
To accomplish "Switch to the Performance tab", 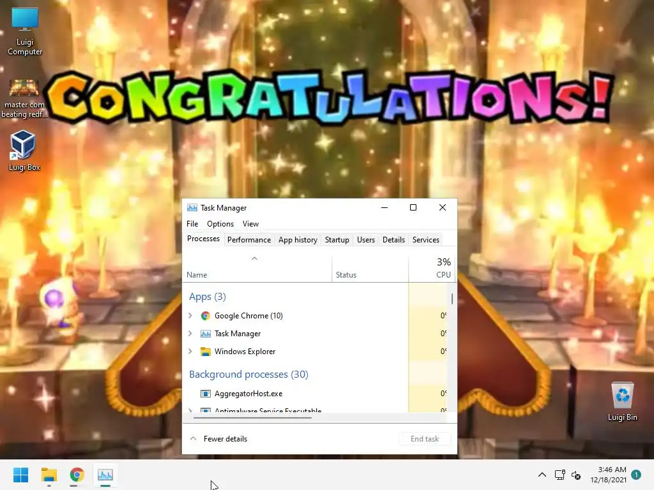I will 249,240.
